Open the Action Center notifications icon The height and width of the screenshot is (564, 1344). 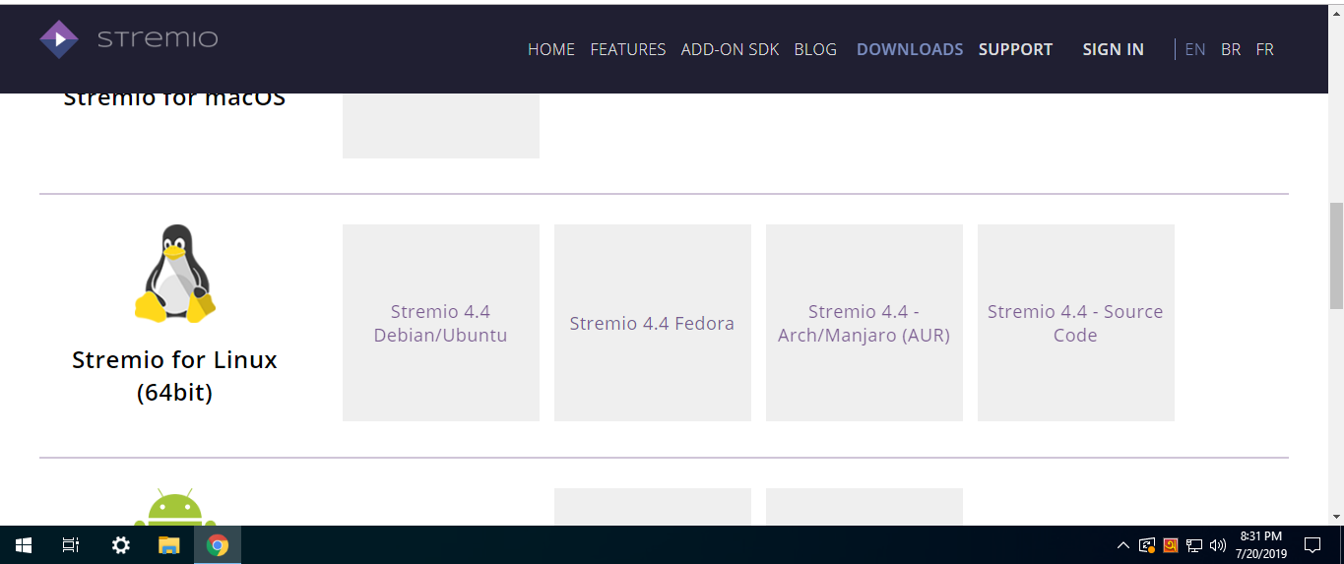point(1312,544)
